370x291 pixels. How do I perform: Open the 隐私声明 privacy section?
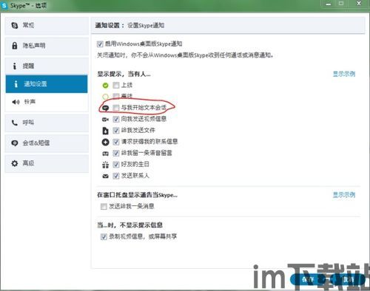click(x=47, y=46)
